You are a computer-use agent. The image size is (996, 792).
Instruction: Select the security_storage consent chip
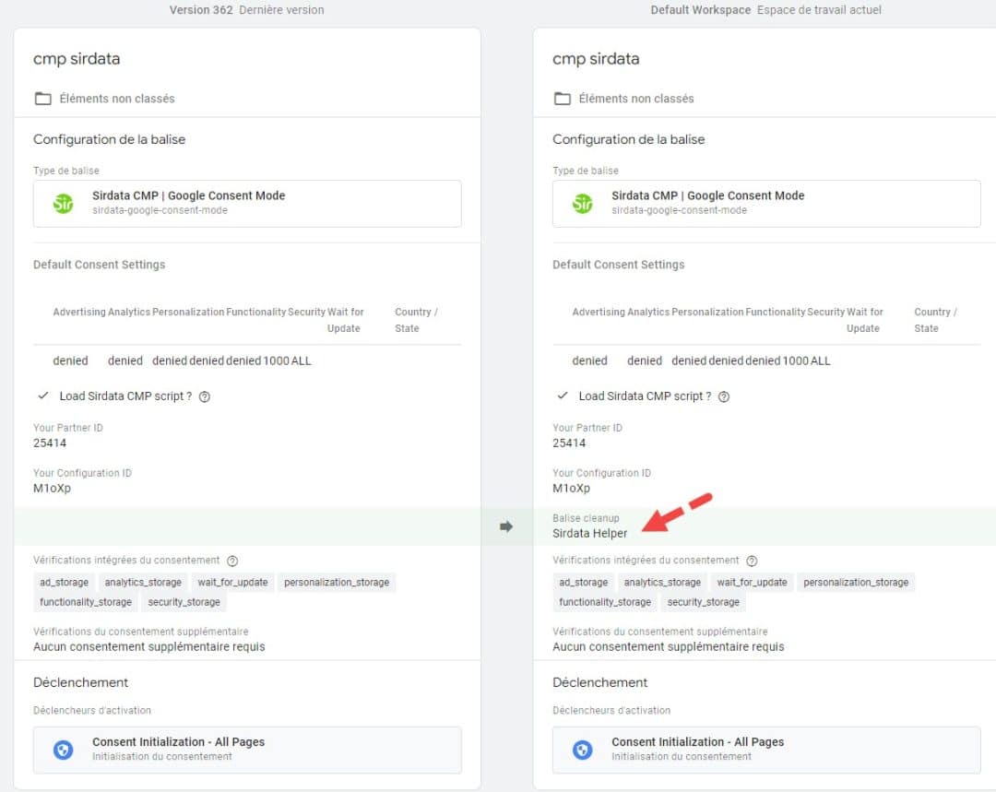(x=184, y=602)
